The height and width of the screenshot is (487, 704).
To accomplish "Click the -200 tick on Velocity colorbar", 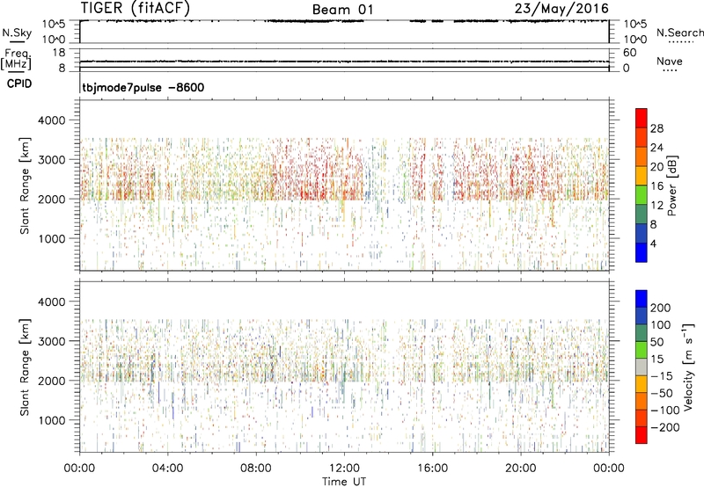I will [x=664, y=427].
